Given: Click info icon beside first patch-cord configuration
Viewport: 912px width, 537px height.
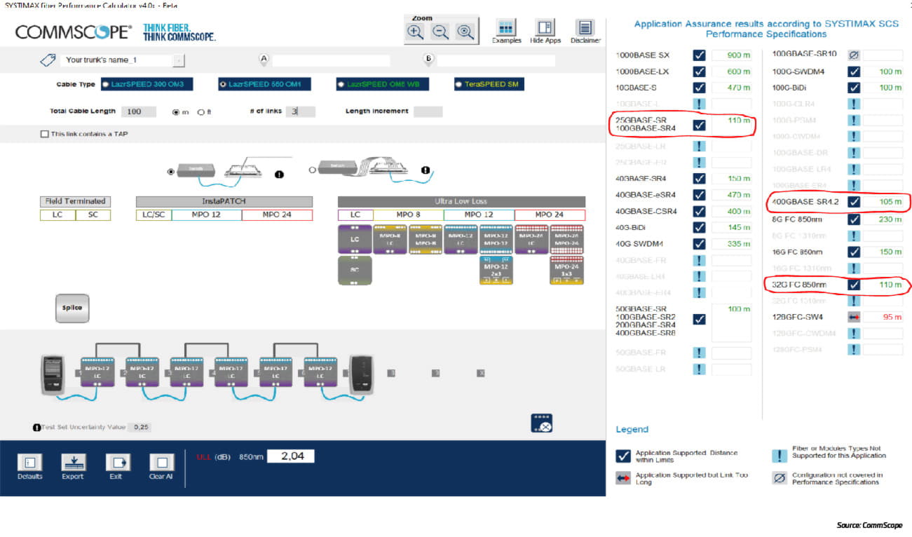Looking at the screenshot, I should coord(279,175).
